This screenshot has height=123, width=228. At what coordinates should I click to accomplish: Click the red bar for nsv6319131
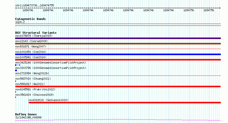click(x=125, y=103)
